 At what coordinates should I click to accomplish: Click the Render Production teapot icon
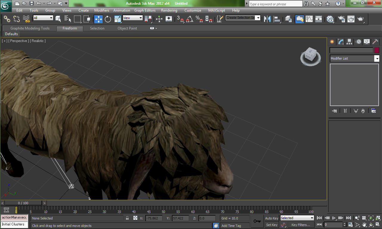coord(361,19)
